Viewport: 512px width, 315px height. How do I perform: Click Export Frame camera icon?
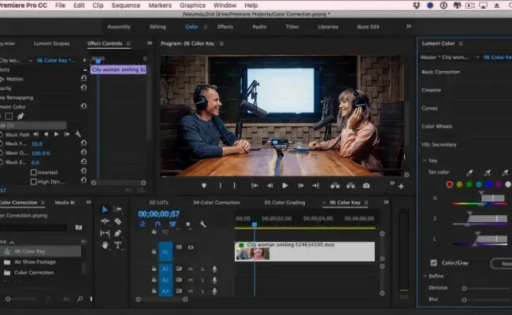pyautogui.click(x=366, y=185)
